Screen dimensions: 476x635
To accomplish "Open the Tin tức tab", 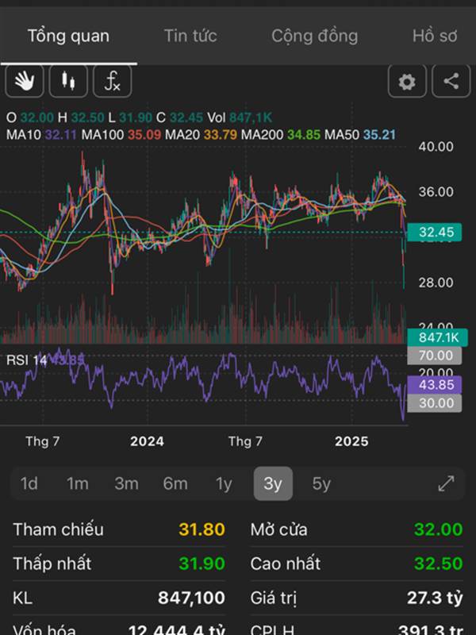I will pos(190,36).
